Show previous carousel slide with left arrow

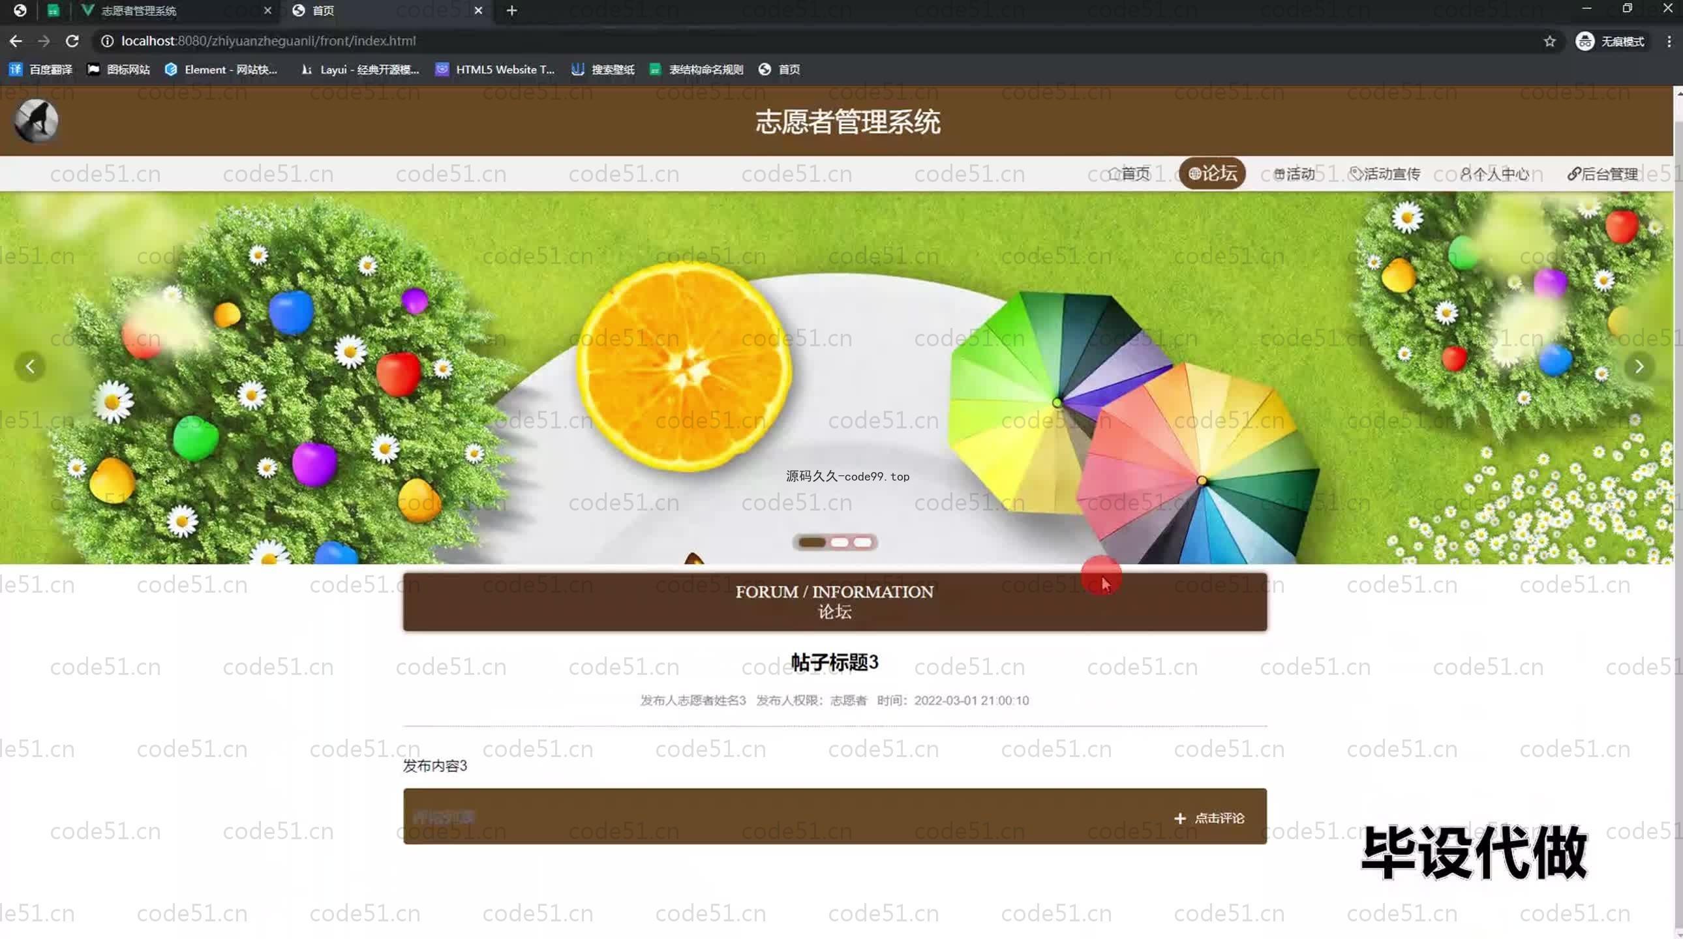click(30, 367)
